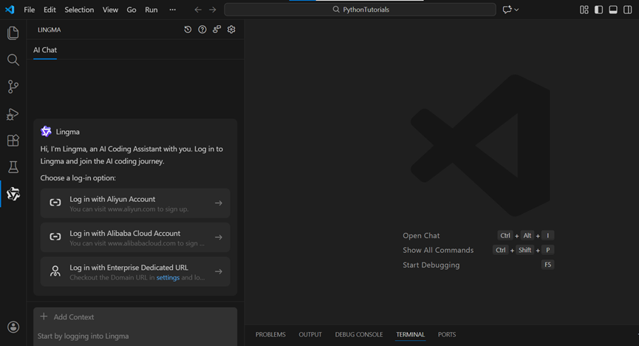This screenshot has width=639, height=346.
Task: Click the Lingma chat history icon
Action: point(188,30)
